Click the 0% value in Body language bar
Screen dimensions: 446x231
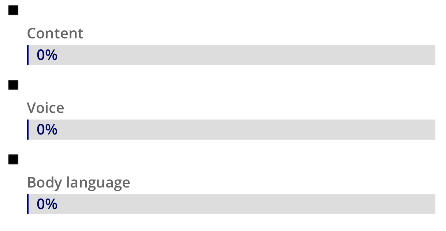[47, 204]
